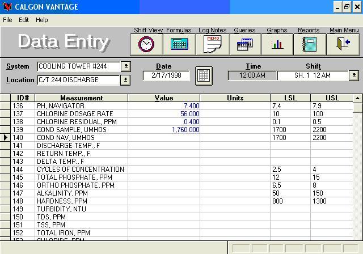Click the LSL column header

290,98
